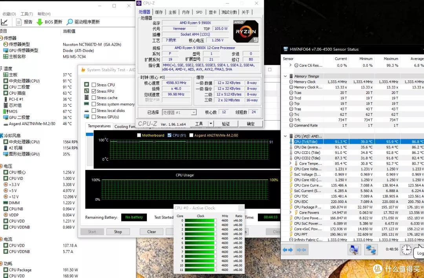Uncheck the Stress FPU checkbox
The width and height of the screenshot is (424, 278).
click(93, 91)
